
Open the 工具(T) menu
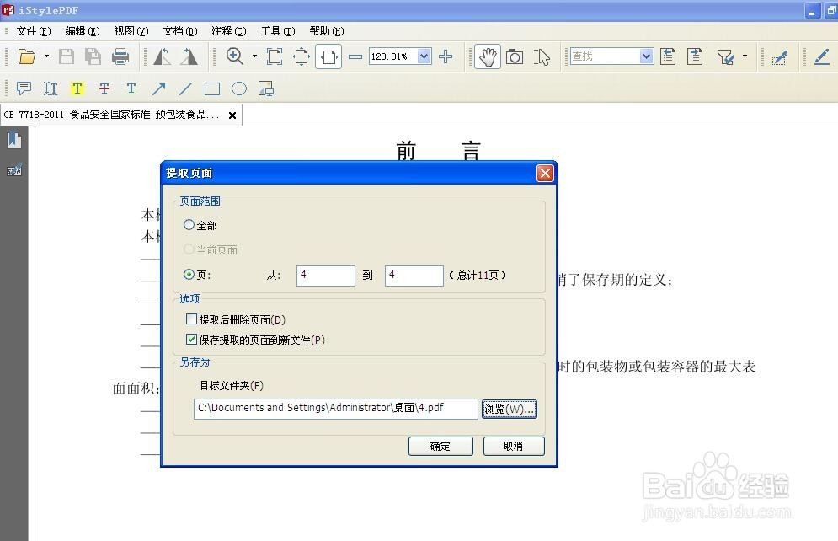pyautogui.click(x=278, y=31)
